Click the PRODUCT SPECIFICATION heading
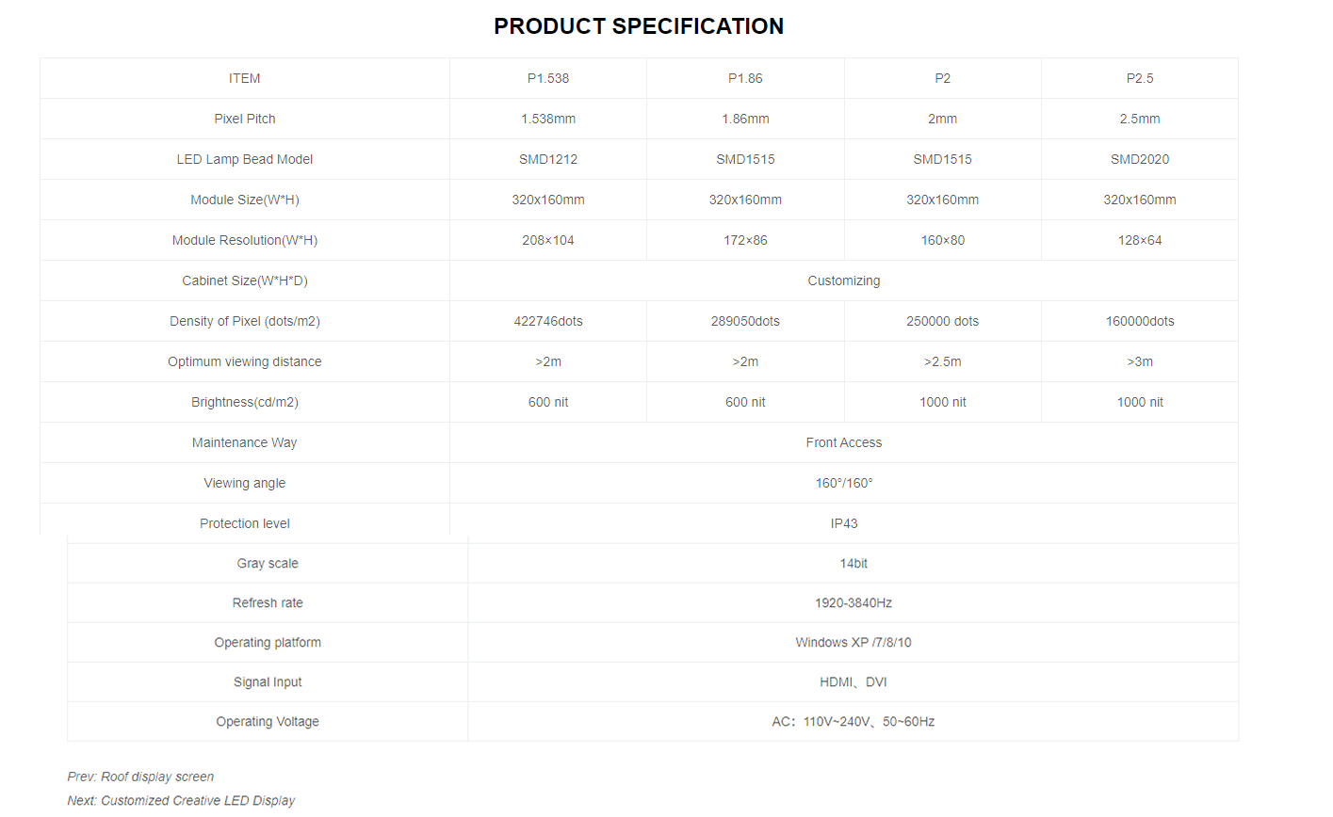Image resolution: width=1333 pixels, height=817 pixels. point(639,26)
